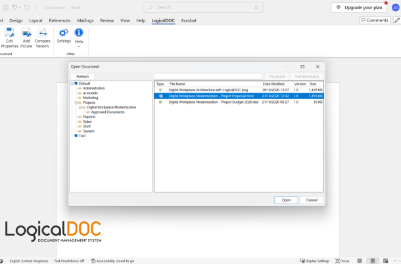Select the ai-models folder
Screen dimensions: 401x264
[90, 93]
